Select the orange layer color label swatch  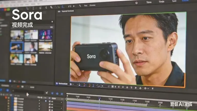pos(15,104)
